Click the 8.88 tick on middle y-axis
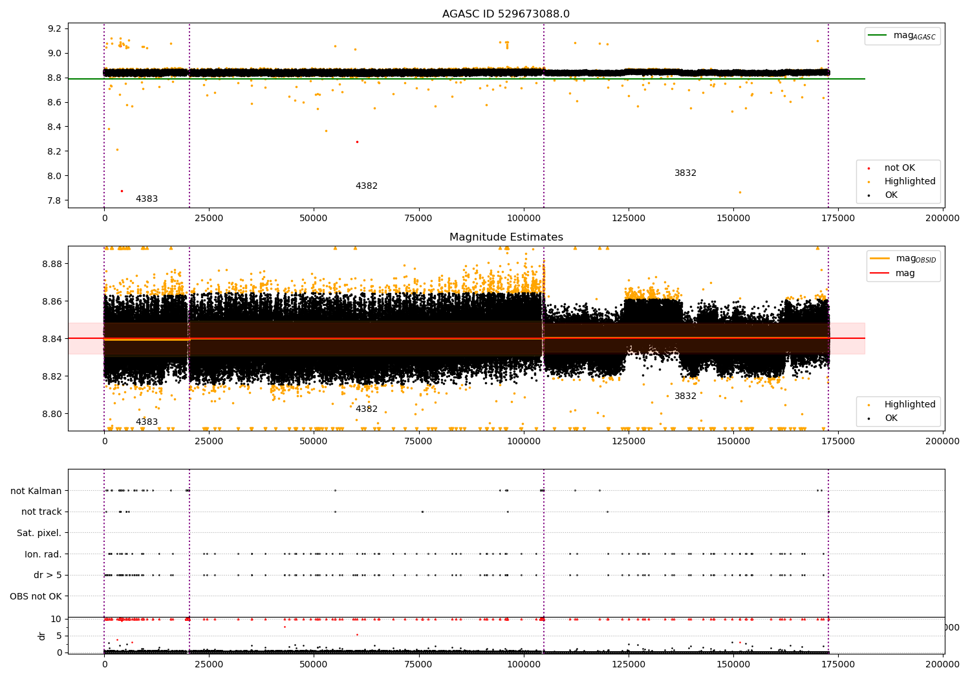The image size is (970, 679). click(52, 264)
